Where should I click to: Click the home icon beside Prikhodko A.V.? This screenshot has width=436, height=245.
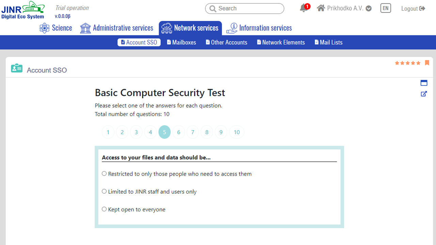321,8
